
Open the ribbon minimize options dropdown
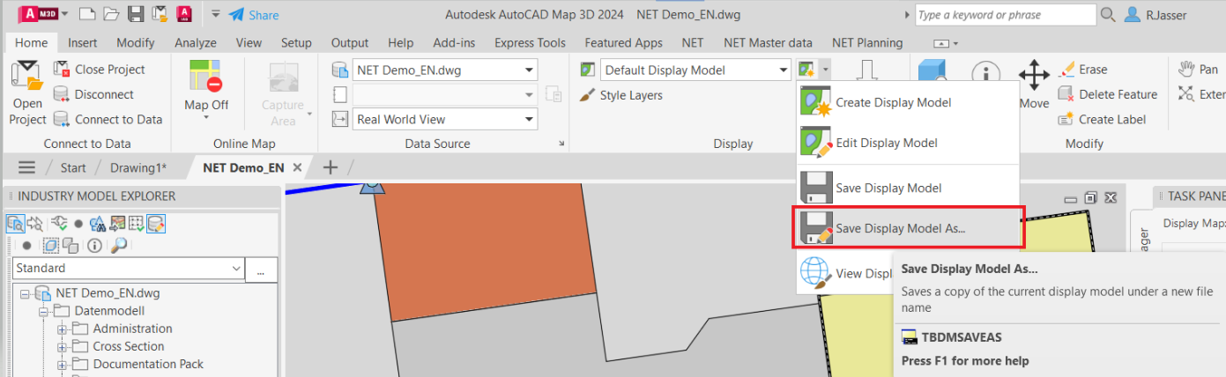(947, 43)
